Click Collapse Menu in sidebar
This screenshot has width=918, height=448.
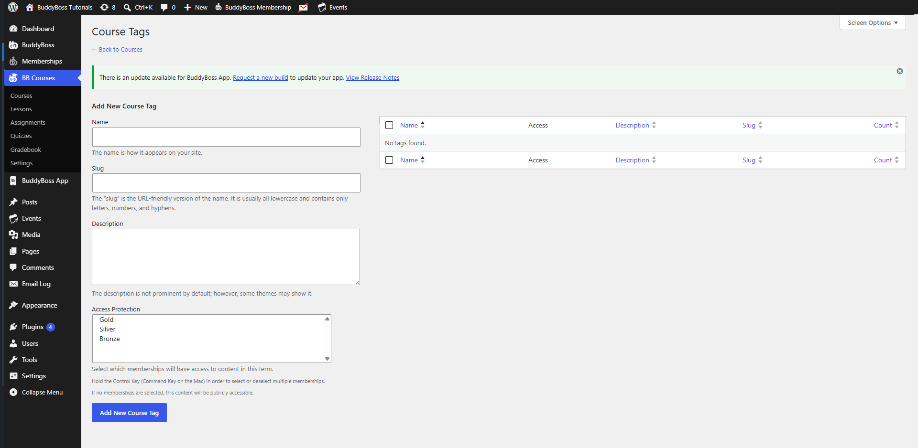(43, 392)
